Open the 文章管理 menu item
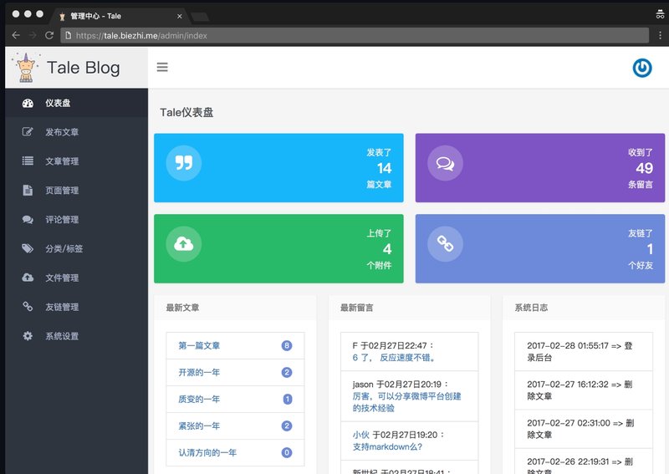669x474 pixels. click(77, 161)
